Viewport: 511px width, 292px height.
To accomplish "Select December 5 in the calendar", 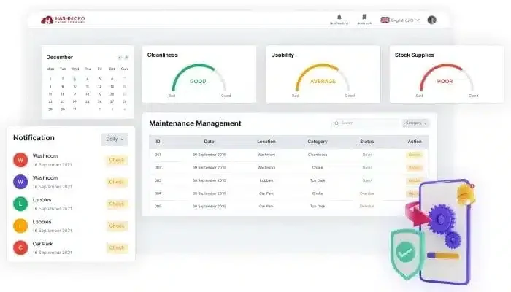I will (x=100, y=79).
